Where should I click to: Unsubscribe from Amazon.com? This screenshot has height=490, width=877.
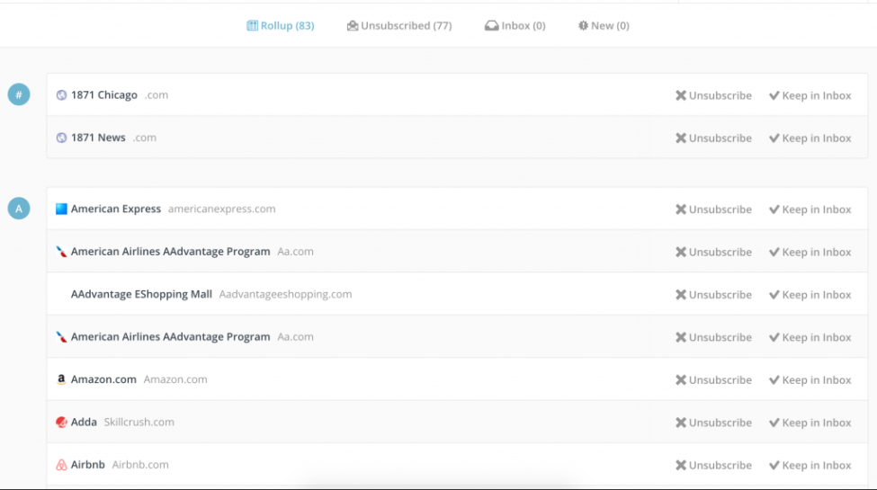click(x=713, y=379)
